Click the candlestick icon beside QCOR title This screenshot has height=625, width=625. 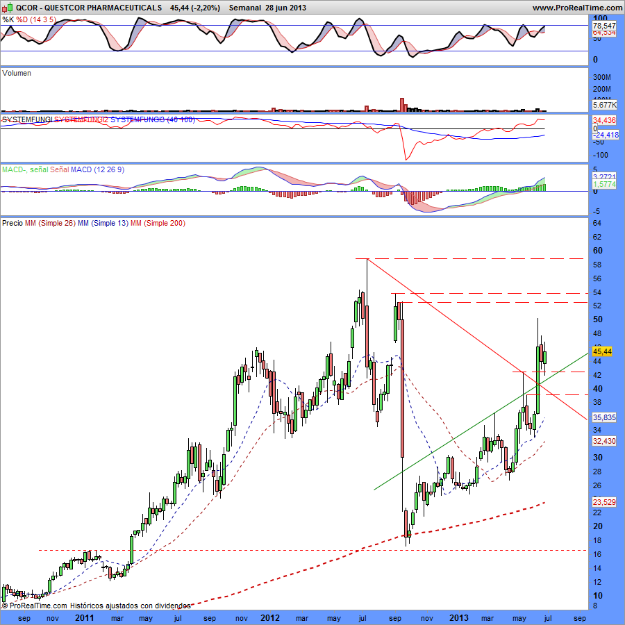pos(8,7)
